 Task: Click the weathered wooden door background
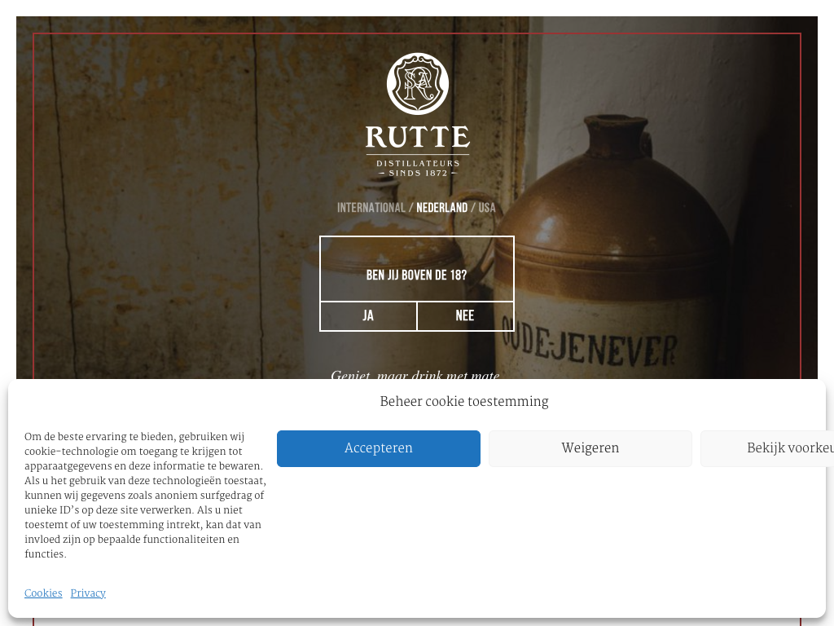(x=163, y=204)
